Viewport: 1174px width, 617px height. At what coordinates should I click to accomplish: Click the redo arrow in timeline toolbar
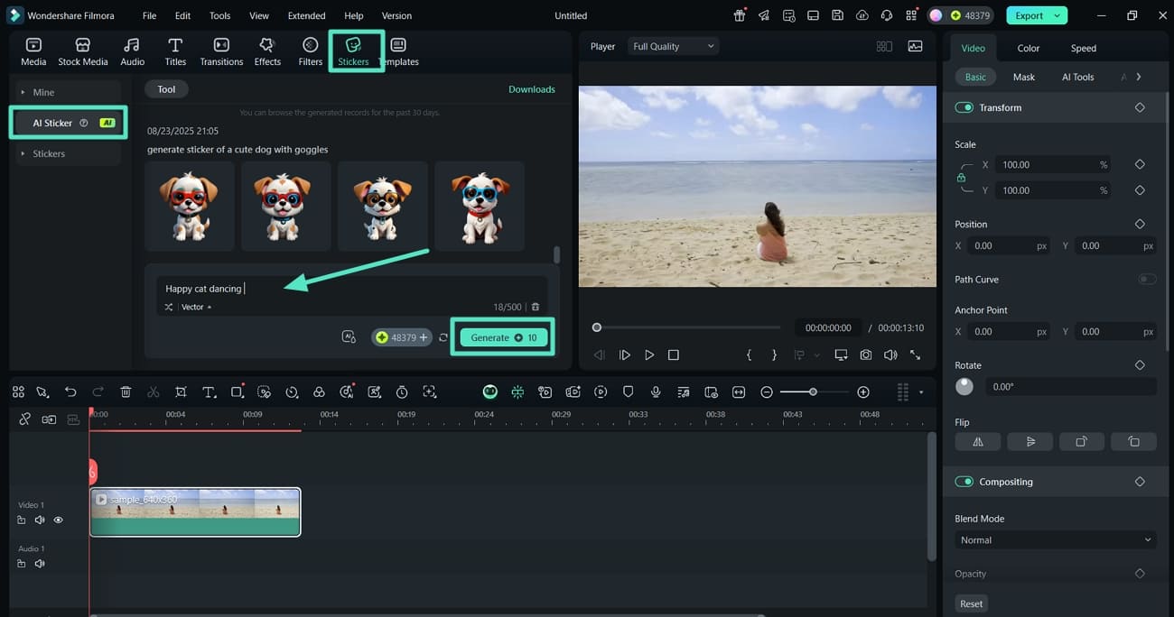coord(98,391)
